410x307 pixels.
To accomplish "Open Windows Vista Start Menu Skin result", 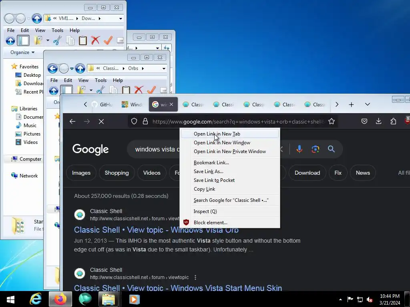I will point(178,288).
